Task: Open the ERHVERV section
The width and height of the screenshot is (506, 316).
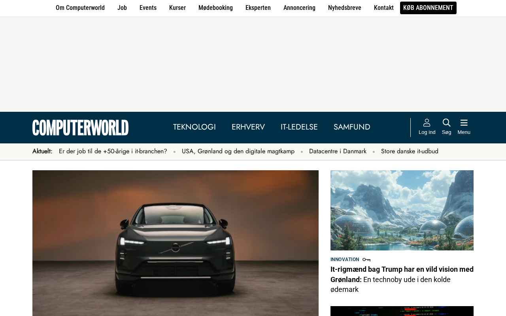Action: [x=248, y=127]
